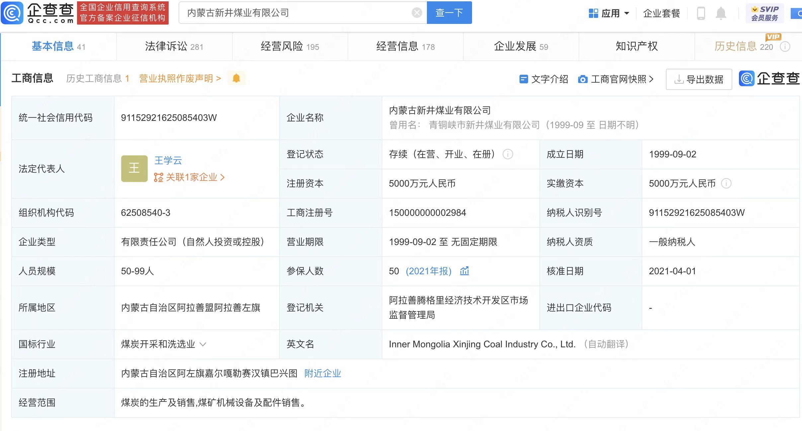Click the 文字介绍 icon button
This screenshot has width=802, height=431.
tap(543, 79)
